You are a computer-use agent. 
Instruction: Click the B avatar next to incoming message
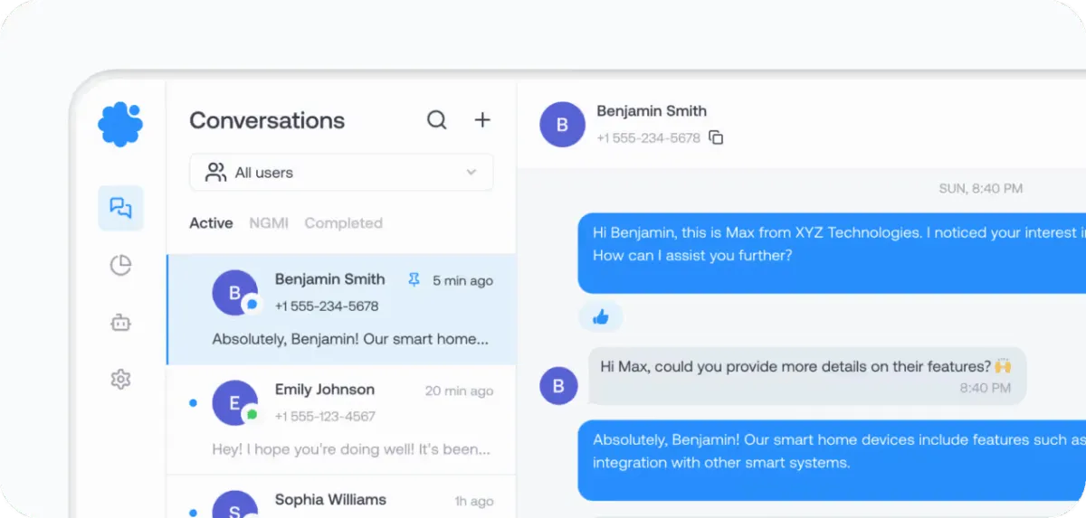click(x=558, y=386)
